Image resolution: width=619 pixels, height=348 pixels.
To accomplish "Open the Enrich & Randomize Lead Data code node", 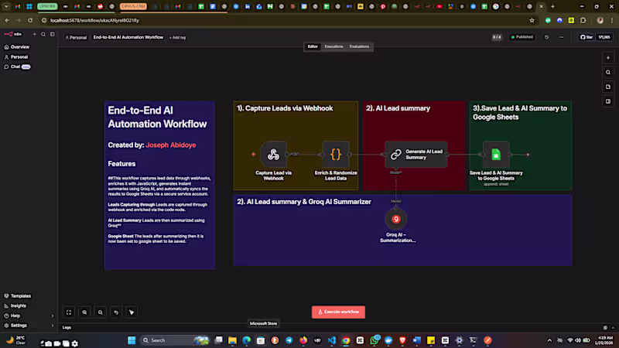I will [336, 154].
